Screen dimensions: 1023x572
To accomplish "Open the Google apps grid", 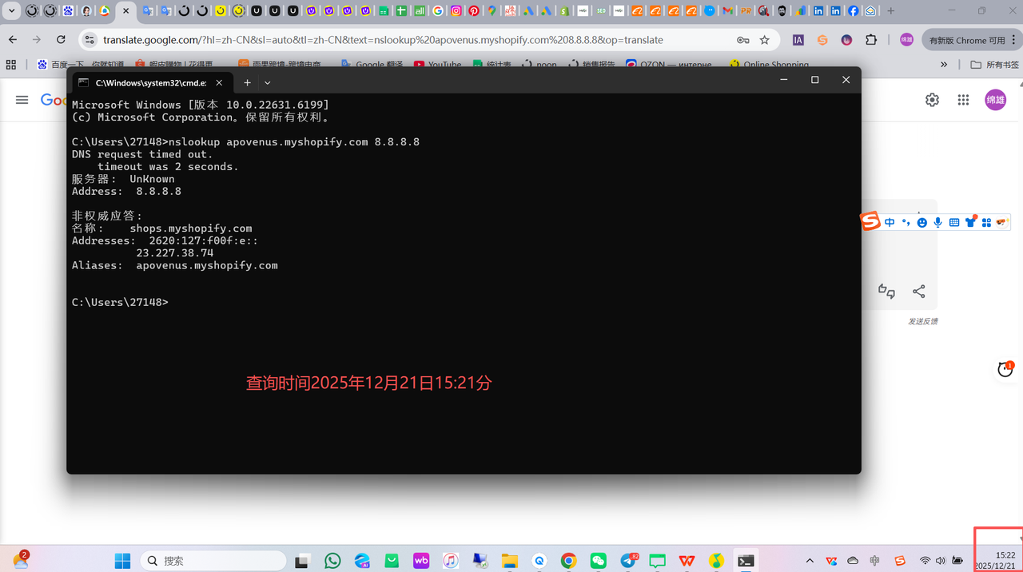I will [x=963, y=100].
